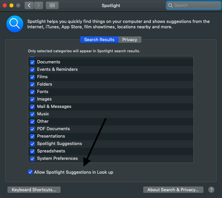Click the Spotlight magnifying glass icon
222x198 pixels.
click(15, 24)
